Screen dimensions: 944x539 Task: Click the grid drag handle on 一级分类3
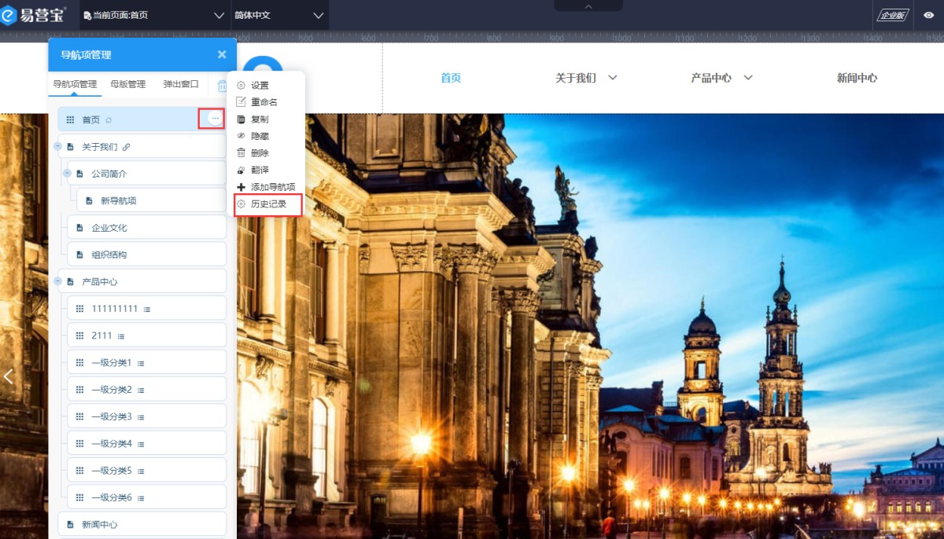(79, 416)
